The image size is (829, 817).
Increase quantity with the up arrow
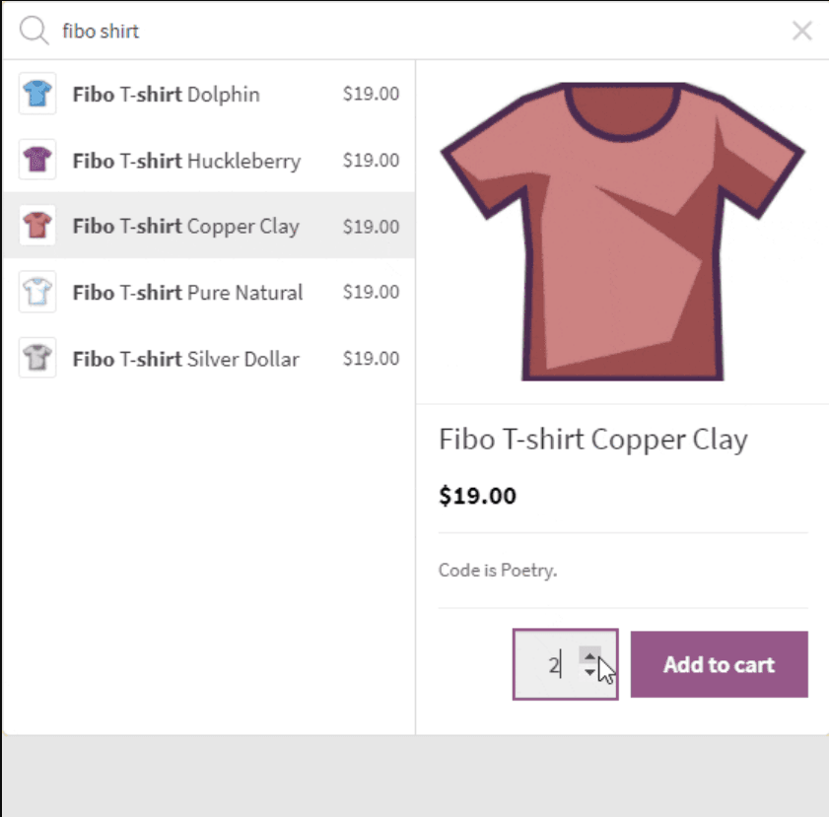tap(589, 655)
